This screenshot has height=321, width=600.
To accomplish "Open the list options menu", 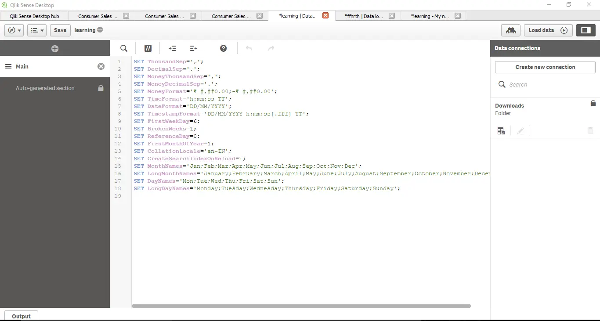I will point(37,30).
